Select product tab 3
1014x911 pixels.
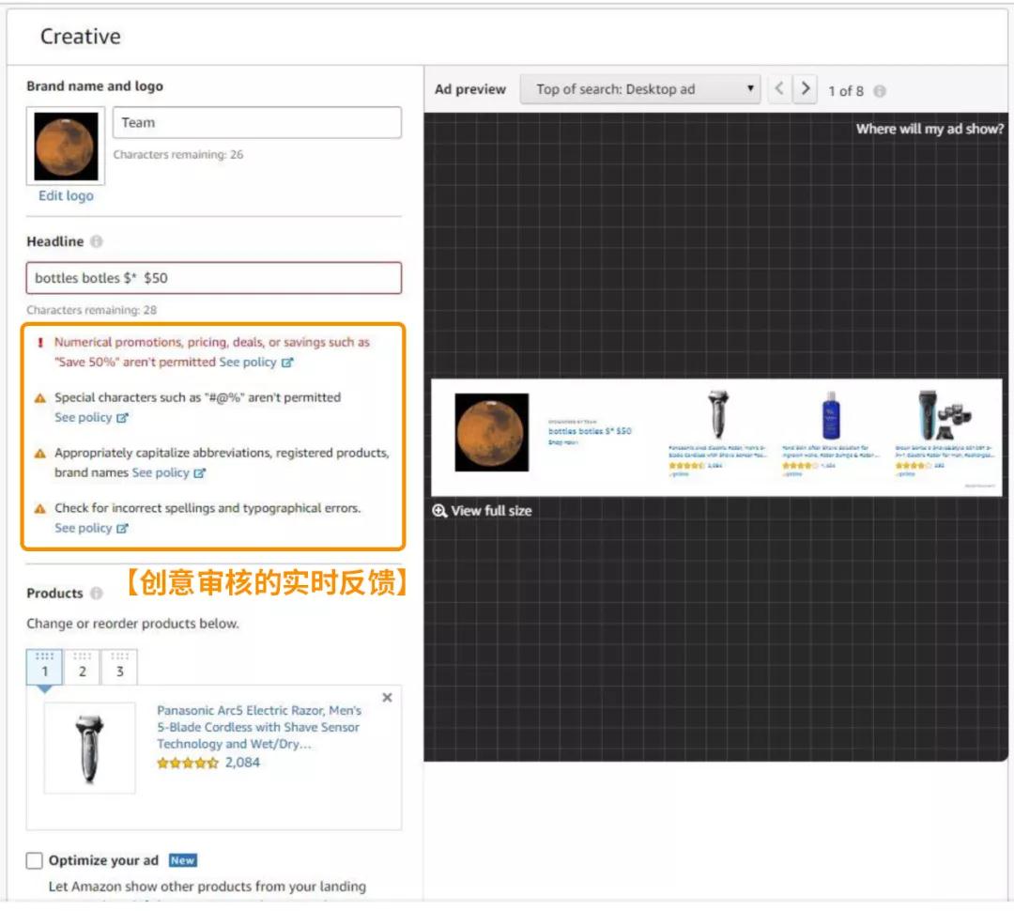[x=119, y=668]
